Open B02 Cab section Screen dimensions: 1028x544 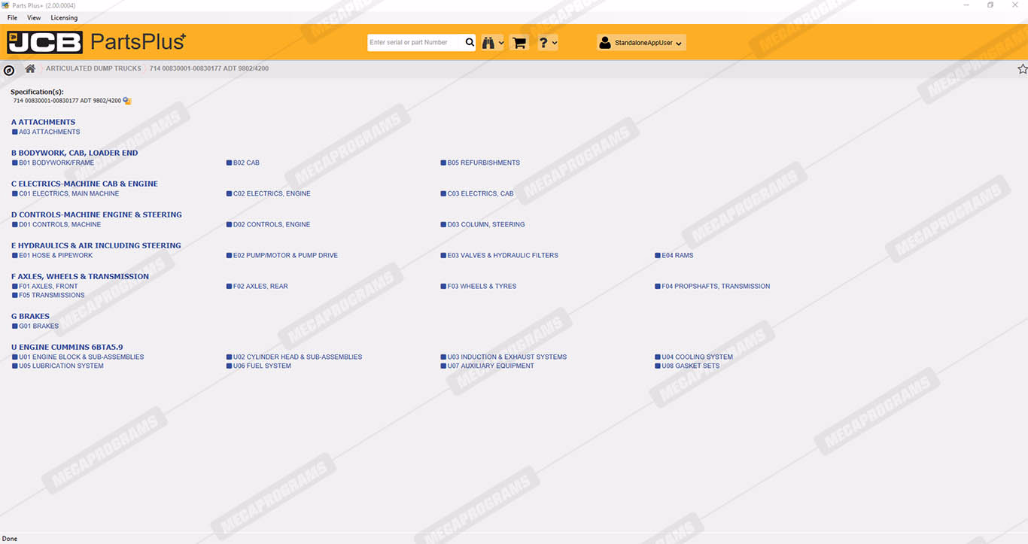click(243, 163)
